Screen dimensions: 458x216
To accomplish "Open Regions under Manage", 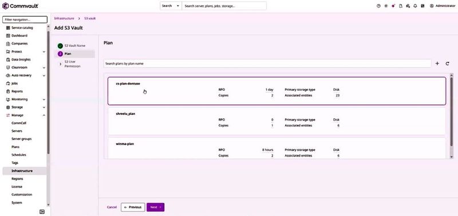I will (17, 179).
